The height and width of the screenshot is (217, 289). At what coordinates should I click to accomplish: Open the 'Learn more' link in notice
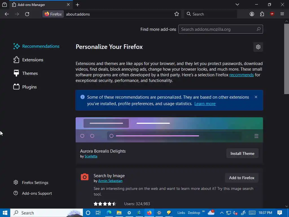point(205,104)
